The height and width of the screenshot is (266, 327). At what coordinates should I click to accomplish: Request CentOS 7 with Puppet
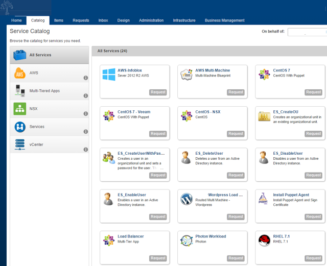point(313,92)
